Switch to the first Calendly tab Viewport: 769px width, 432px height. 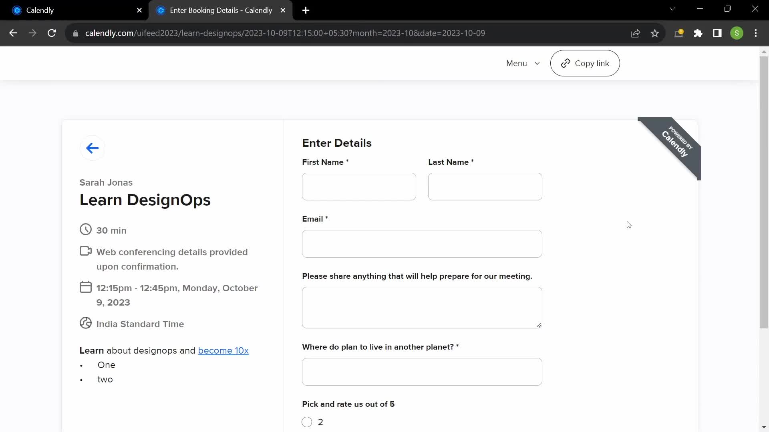[x=74, y=10]
